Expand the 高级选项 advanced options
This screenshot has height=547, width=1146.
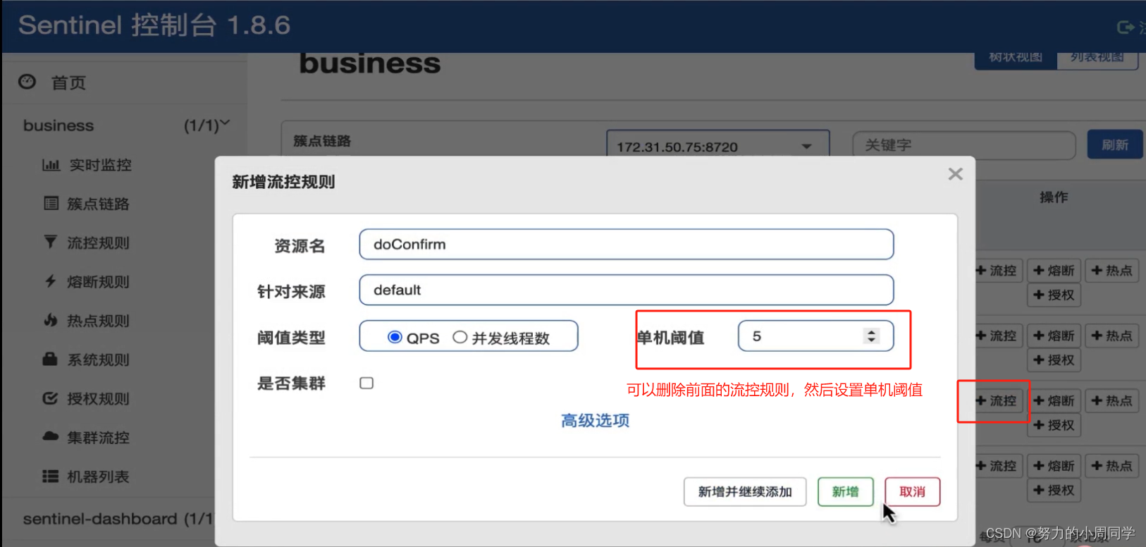(595, 421)
